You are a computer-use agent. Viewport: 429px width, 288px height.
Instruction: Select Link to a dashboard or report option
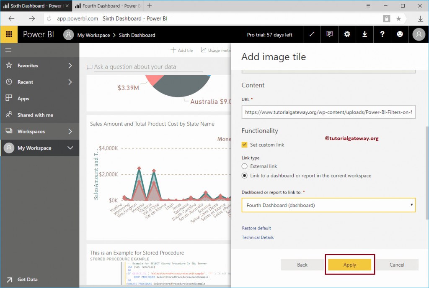[x=244, y=176]
